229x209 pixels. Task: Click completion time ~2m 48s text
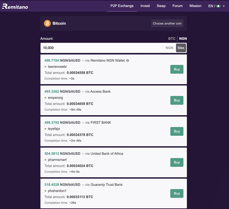click(x=75, y=141)
